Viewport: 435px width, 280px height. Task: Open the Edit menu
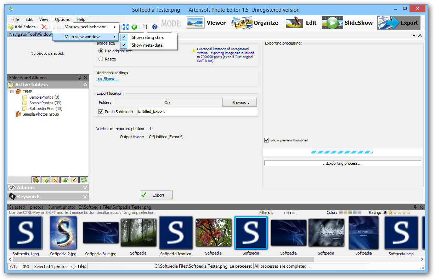pos(29,19)
